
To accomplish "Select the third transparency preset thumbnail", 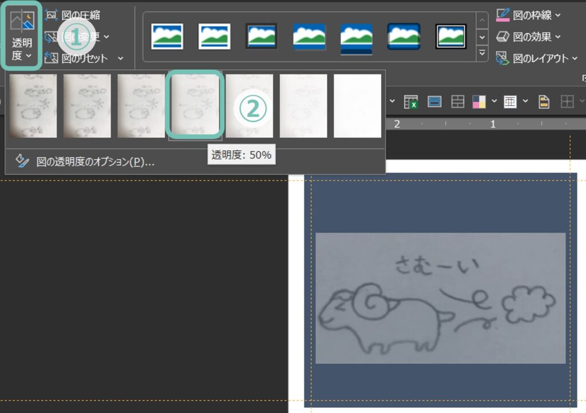I will coord(141,106).
